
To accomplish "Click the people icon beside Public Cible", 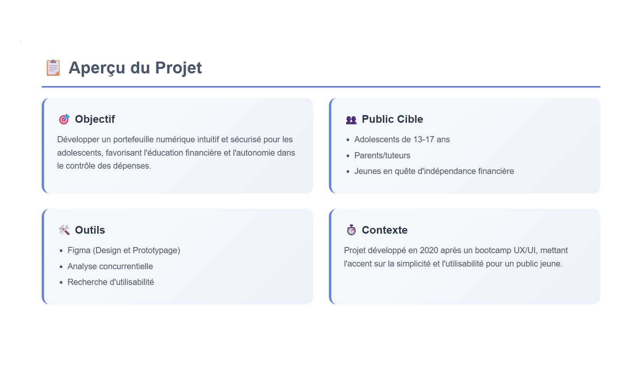I will pyautogui.click(x=351, y=120).
